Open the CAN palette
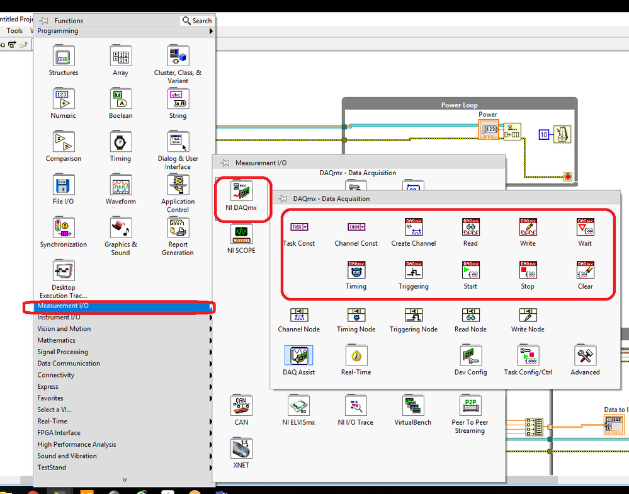Screen dimensions: 629x494 pos(241,406)
